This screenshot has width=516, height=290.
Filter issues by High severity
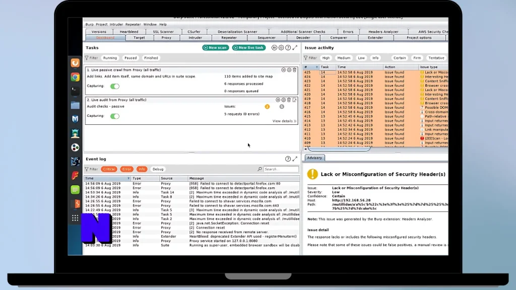point(326,58)
